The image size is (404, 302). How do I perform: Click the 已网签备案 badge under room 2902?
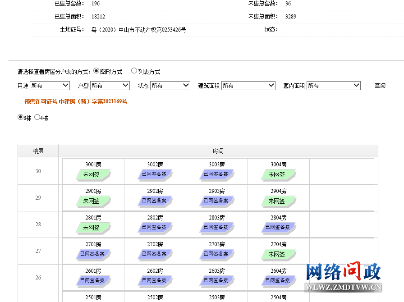coord(154,201)
